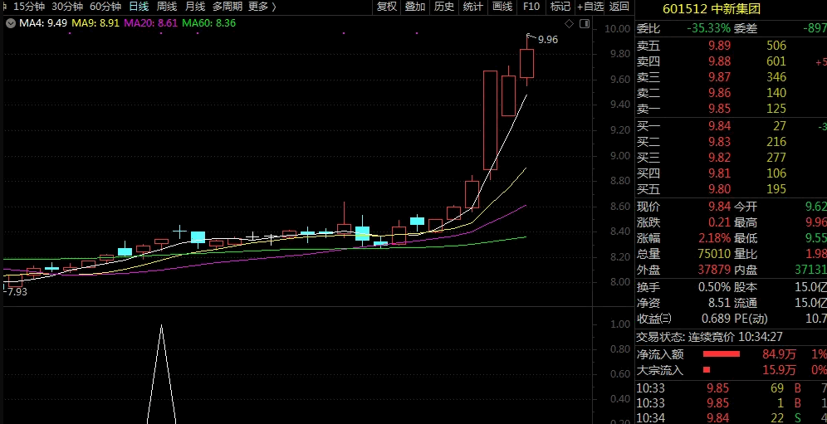Click the 返回 back button
827x424 pixels.
(x=619, y=7)
